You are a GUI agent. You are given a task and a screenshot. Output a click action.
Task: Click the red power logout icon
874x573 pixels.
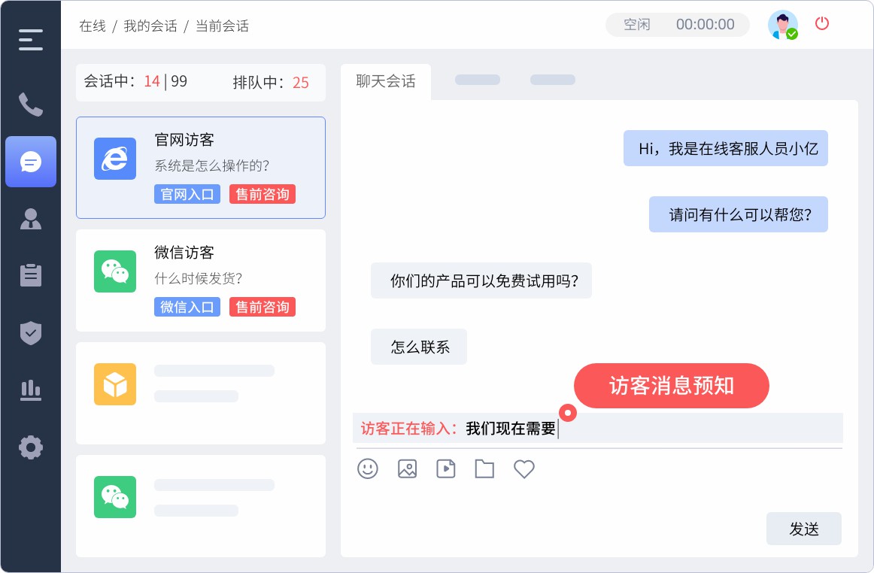point(822,23)
